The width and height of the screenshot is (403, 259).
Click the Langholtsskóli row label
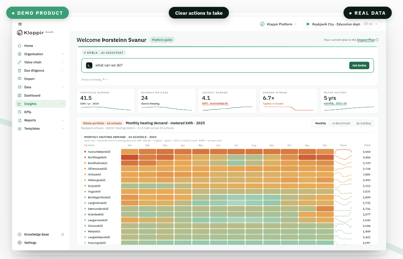click(97, 203)
